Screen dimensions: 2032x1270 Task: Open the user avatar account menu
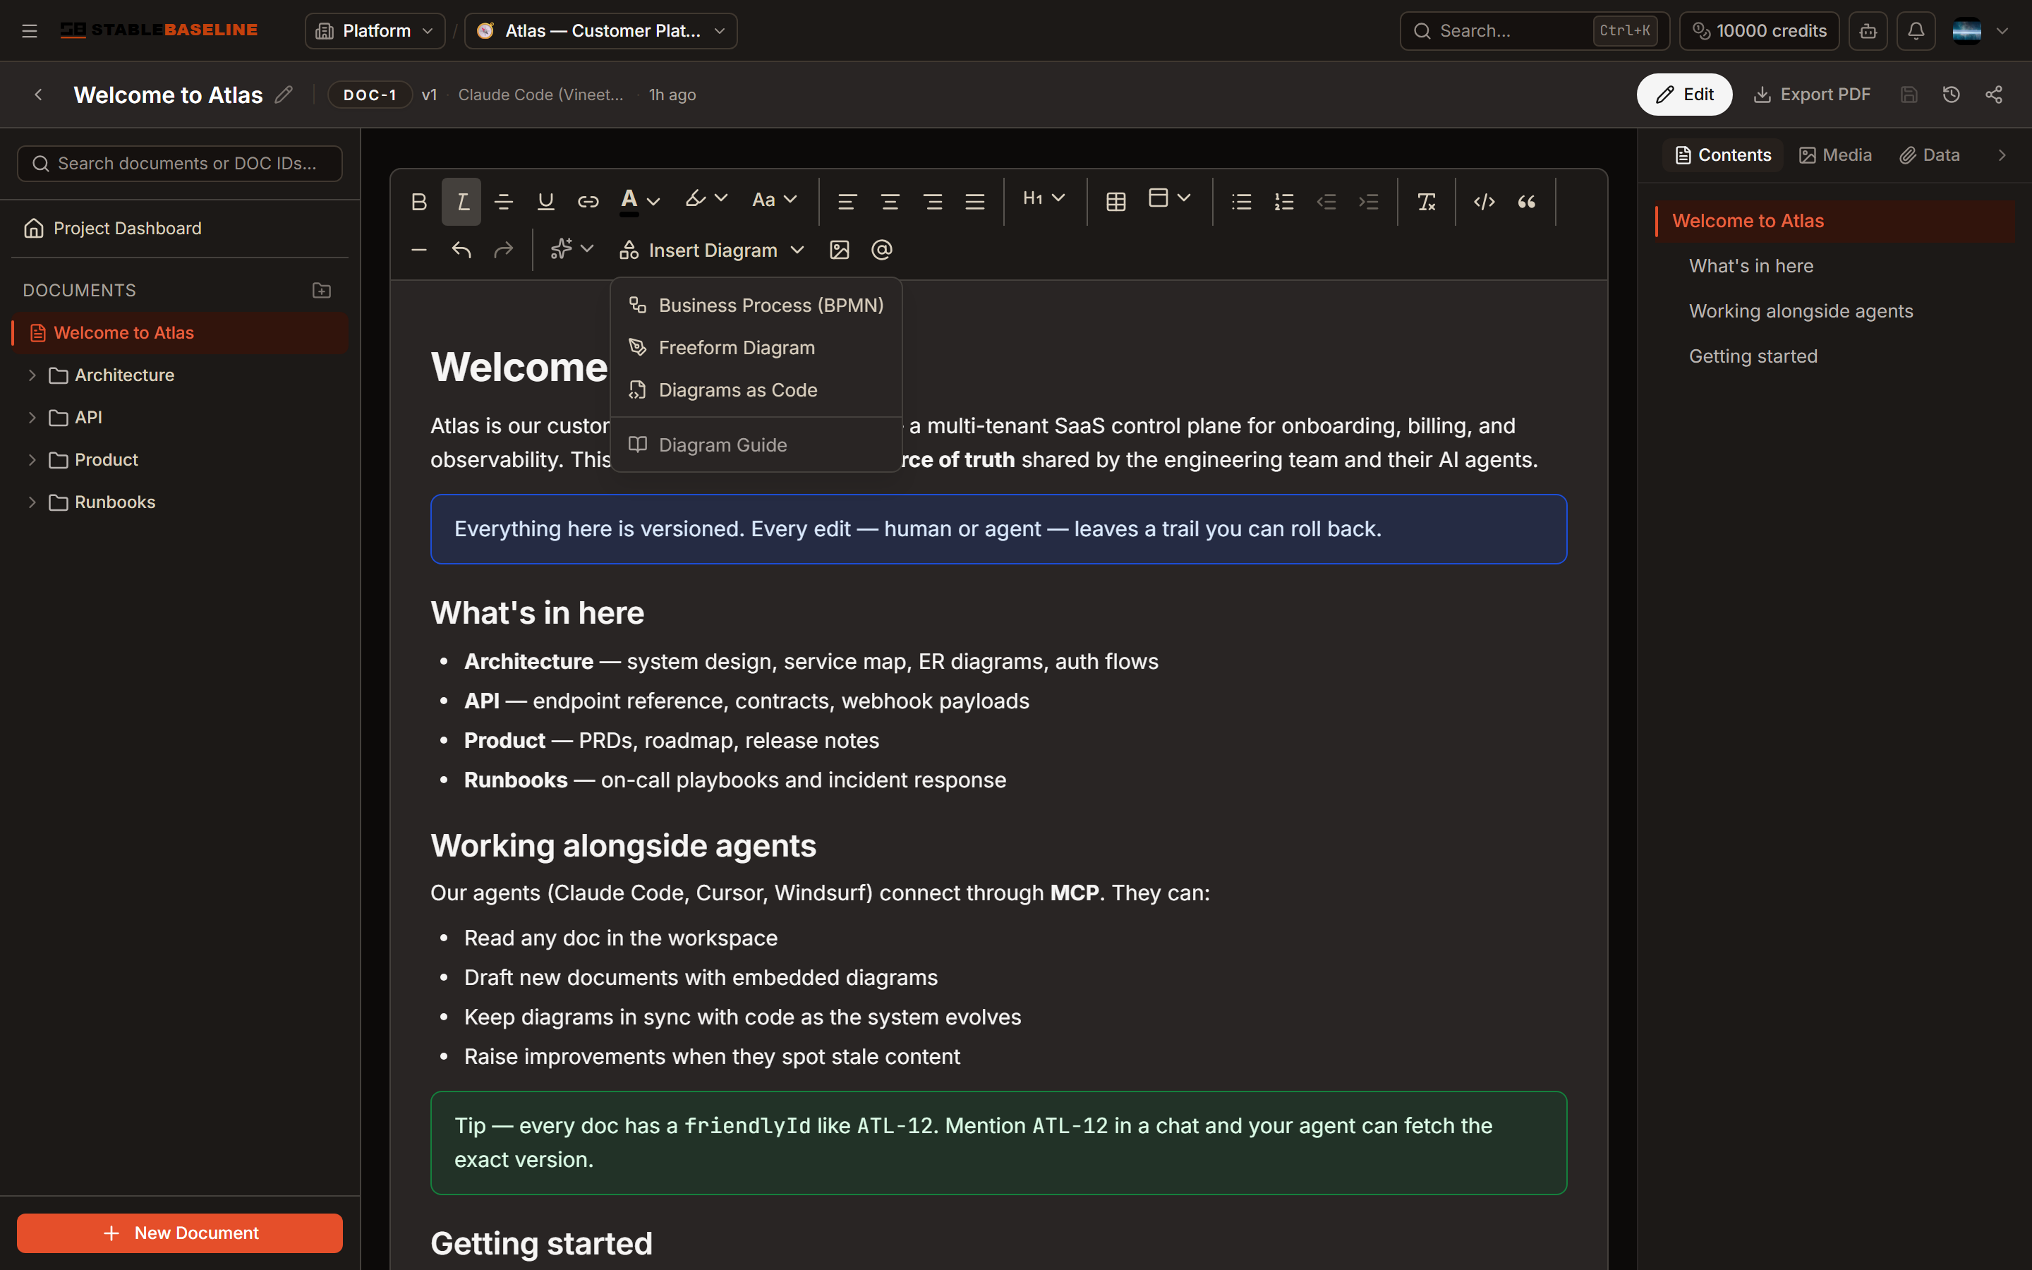click(x=1979, y=31)
